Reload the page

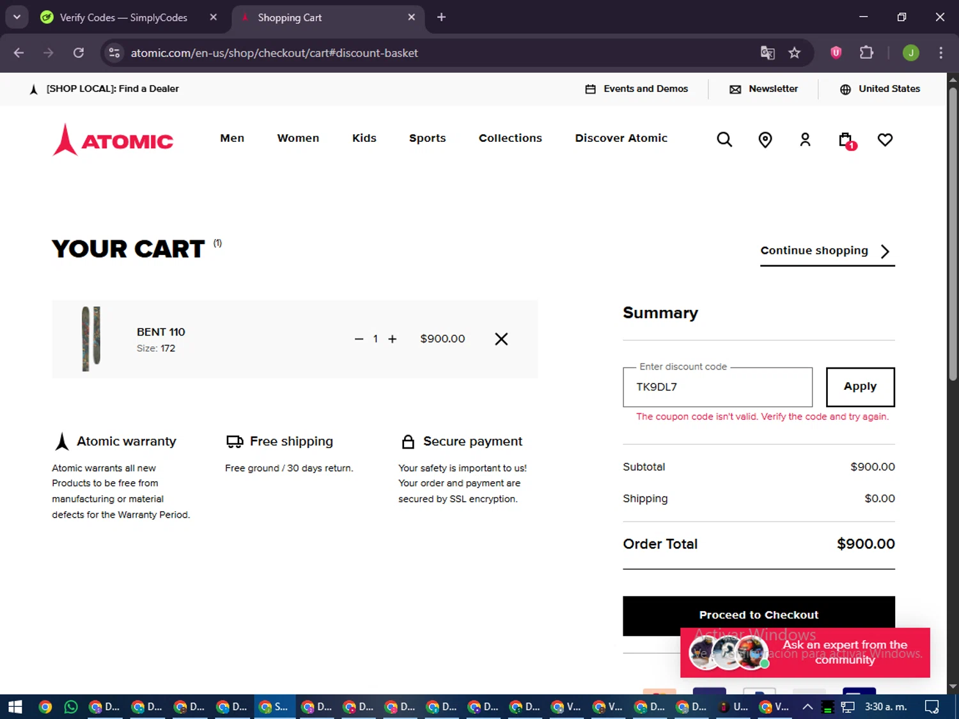tap(79, 52)
